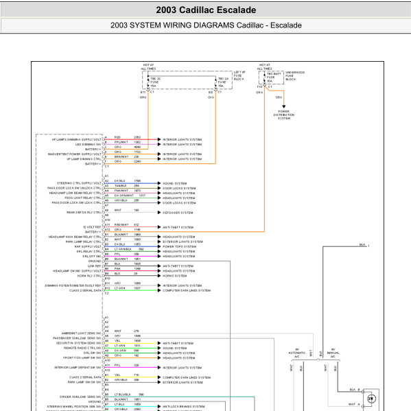Click the arrowhead pointing to Power Tops System
The height and width of the screenshot is (411, 411).
(x=159, y=246)
